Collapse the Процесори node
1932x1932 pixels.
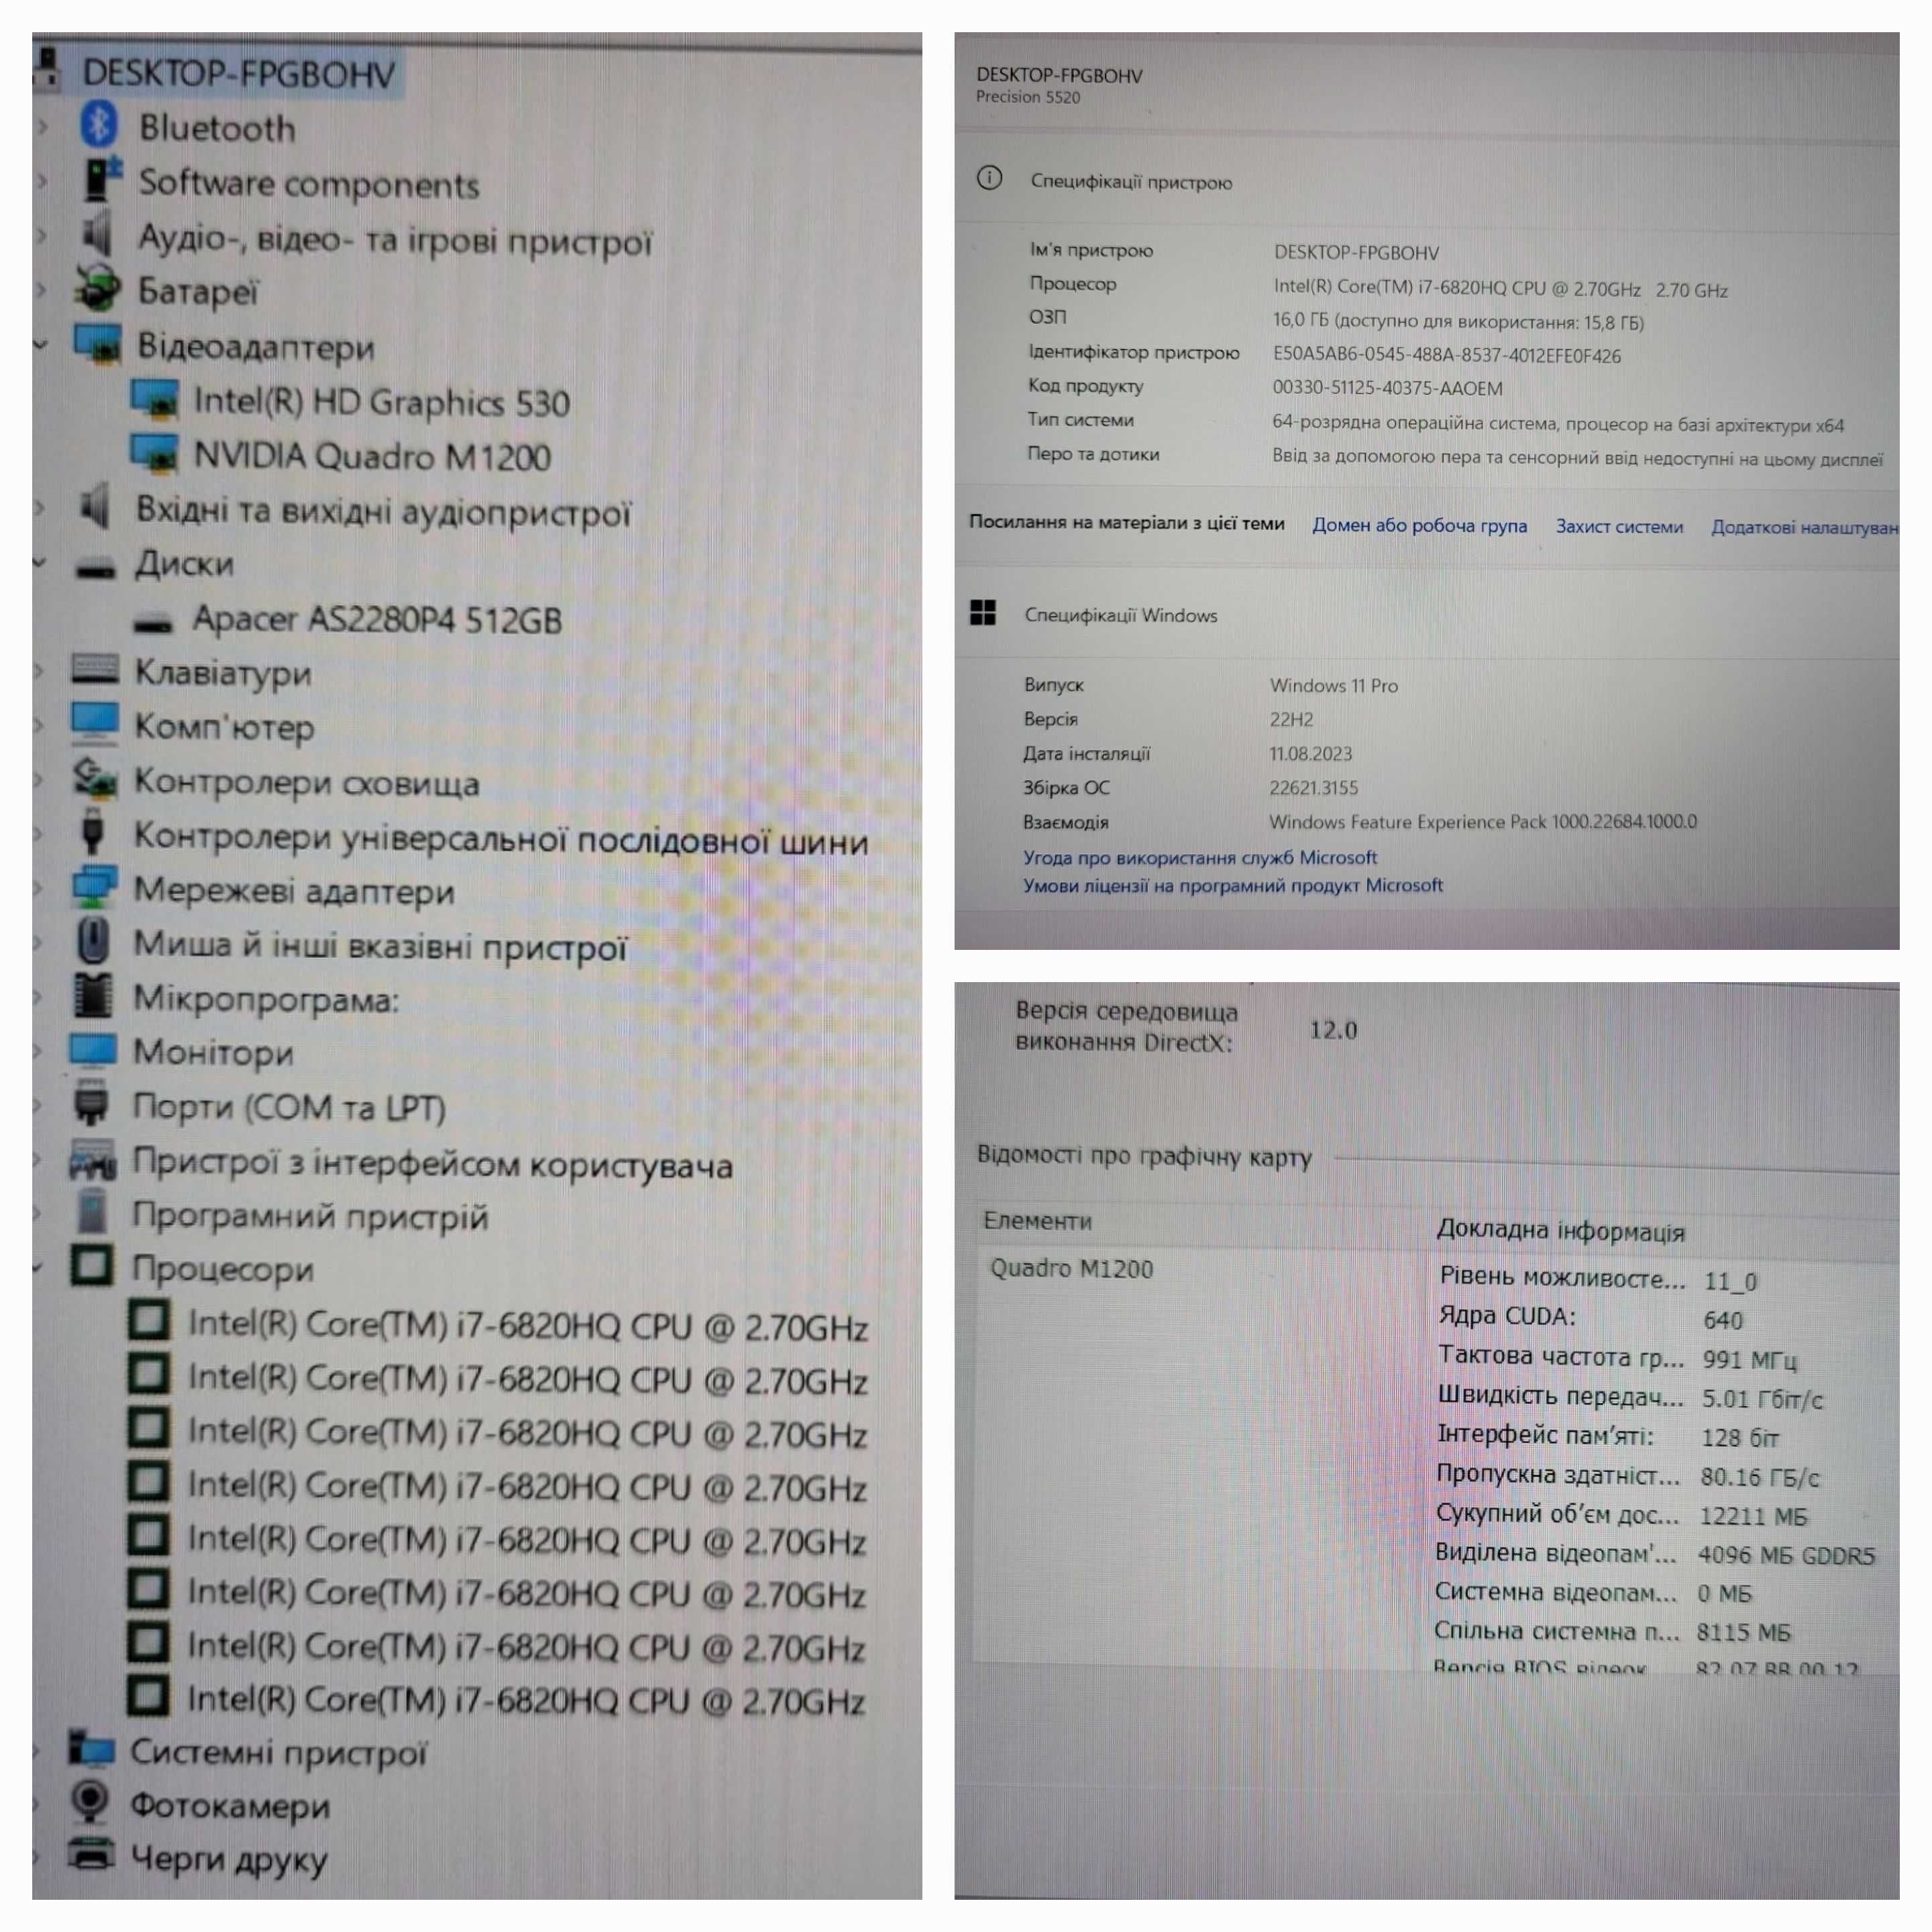coord(38,1268)
